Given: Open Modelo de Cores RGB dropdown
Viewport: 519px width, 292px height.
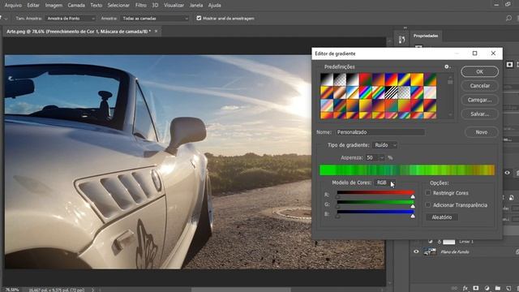Looking at the screenshot, I should [385, 182].
